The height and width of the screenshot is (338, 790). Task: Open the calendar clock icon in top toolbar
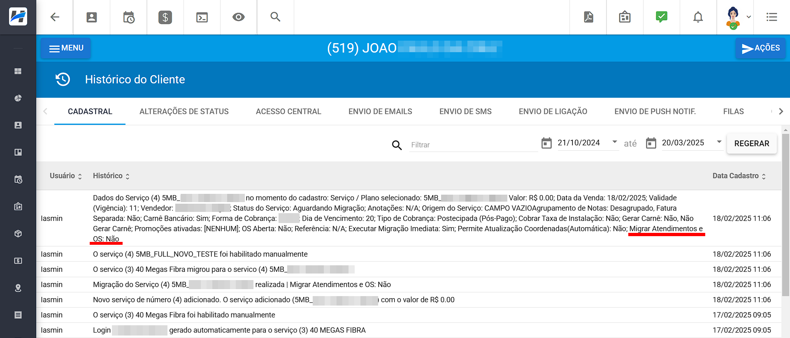[128, 17]
